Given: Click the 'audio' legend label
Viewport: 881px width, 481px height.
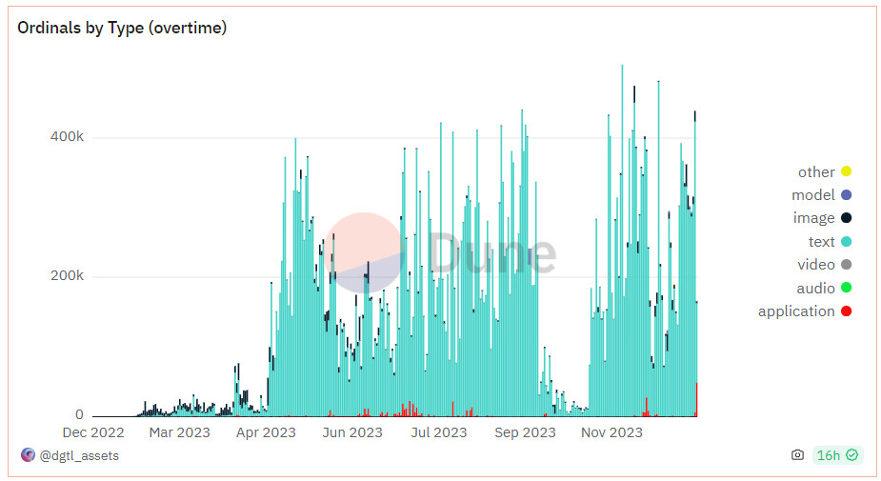Looking at the screenshot, I should click(815, 289).
